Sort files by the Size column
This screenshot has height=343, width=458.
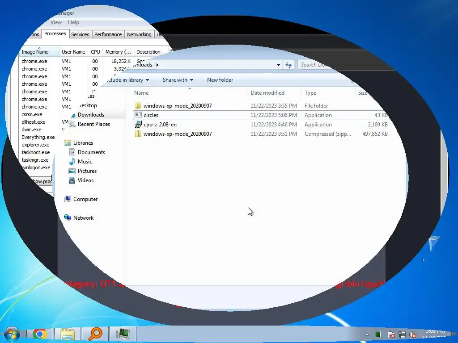click(x=363, y=93)
